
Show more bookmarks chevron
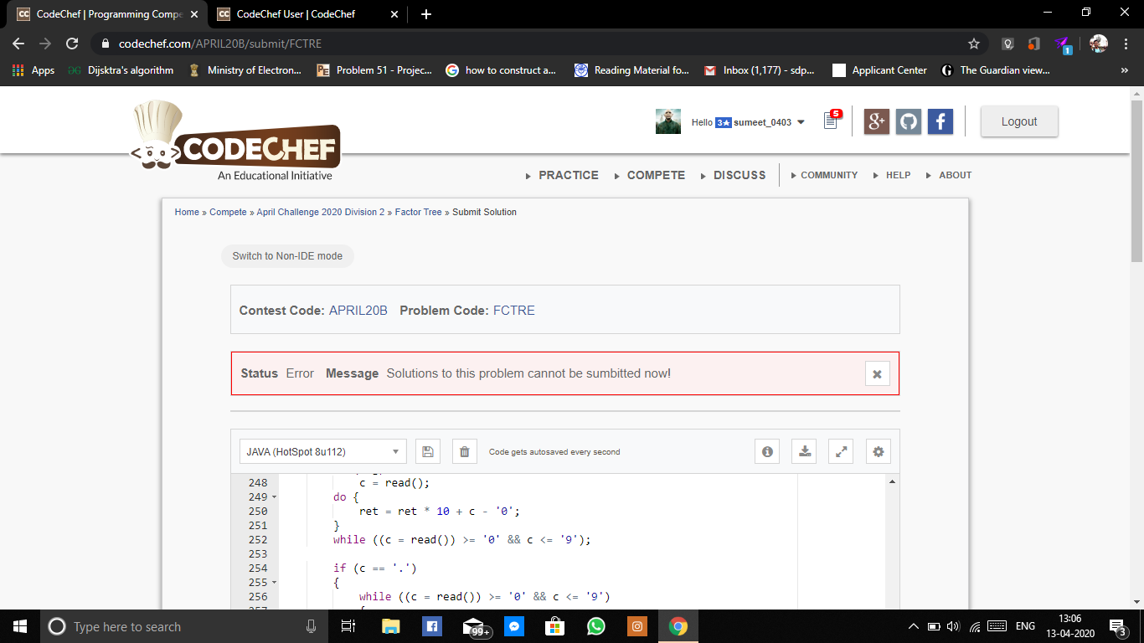tap(1125, 70)
